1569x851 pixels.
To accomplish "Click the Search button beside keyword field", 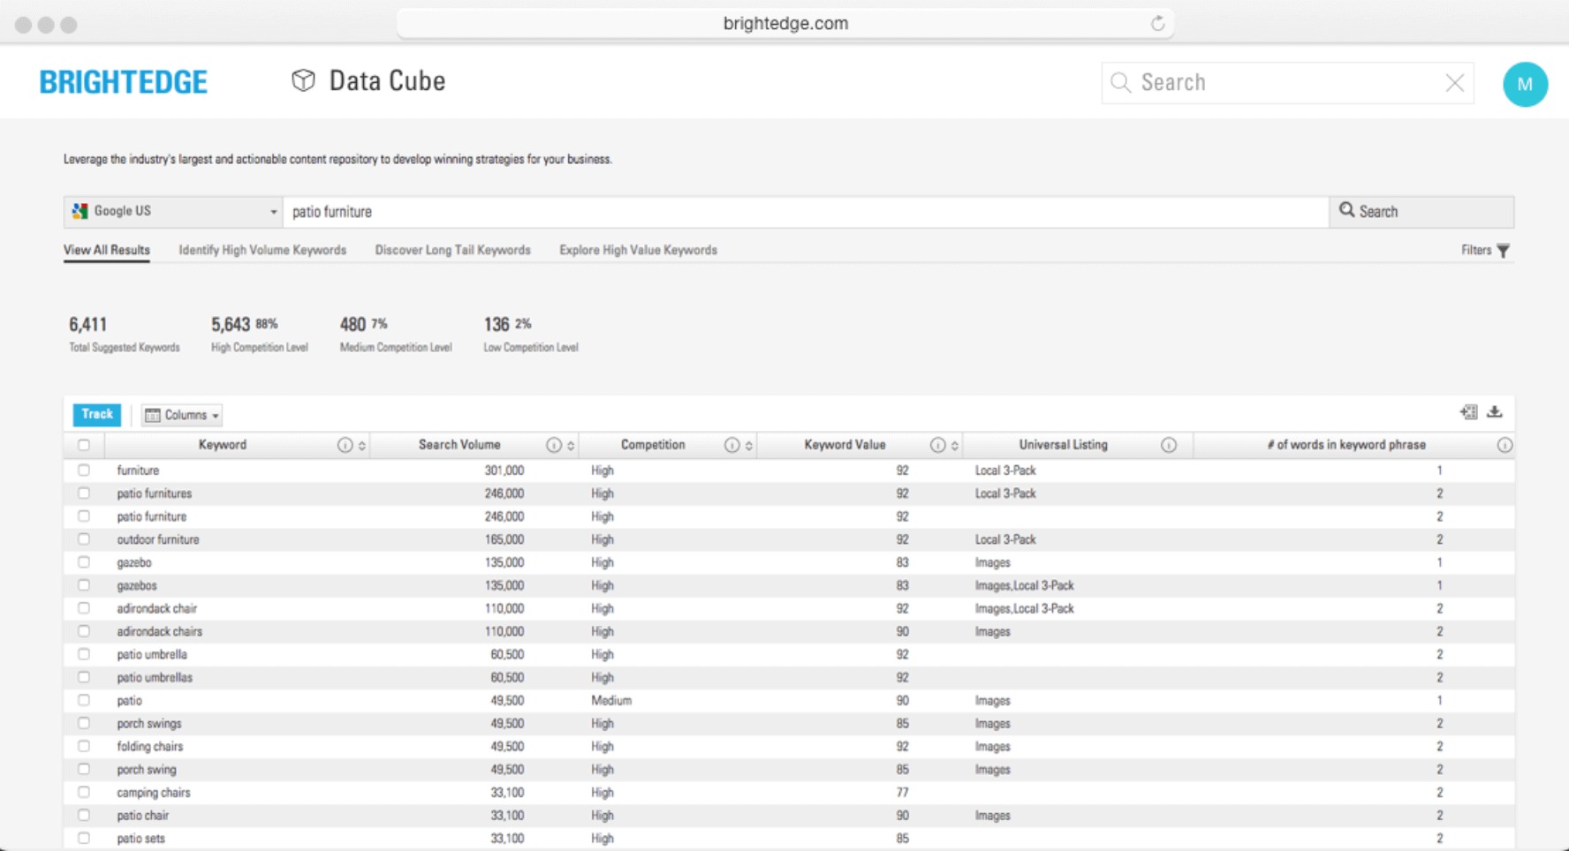I will (x=1421, y=212).
